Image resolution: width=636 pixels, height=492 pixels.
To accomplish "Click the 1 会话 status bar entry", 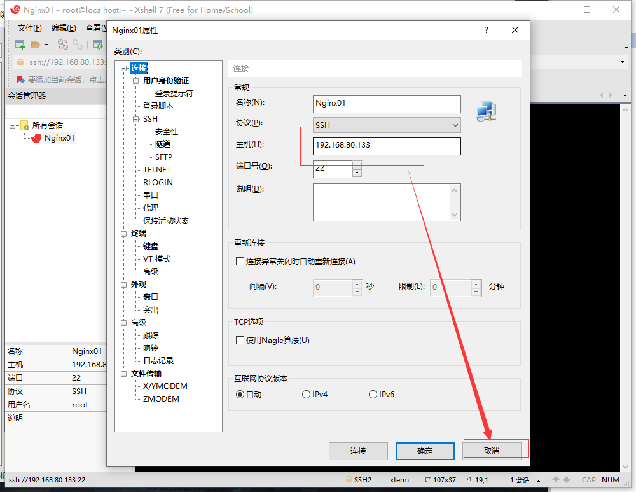I will click(520, 480).
